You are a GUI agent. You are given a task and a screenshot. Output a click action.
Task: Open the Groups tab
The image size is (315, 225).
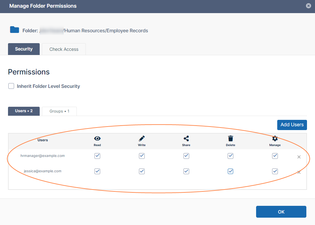59,111
